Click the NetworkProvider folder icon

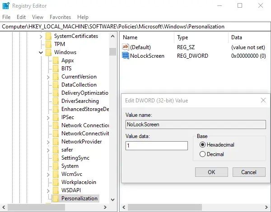click(x=56, y=142)
